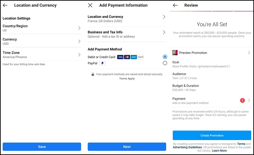Click the American Express card icon
The image size is (254, 155).
pyautogui.click(x=134, y=57)
